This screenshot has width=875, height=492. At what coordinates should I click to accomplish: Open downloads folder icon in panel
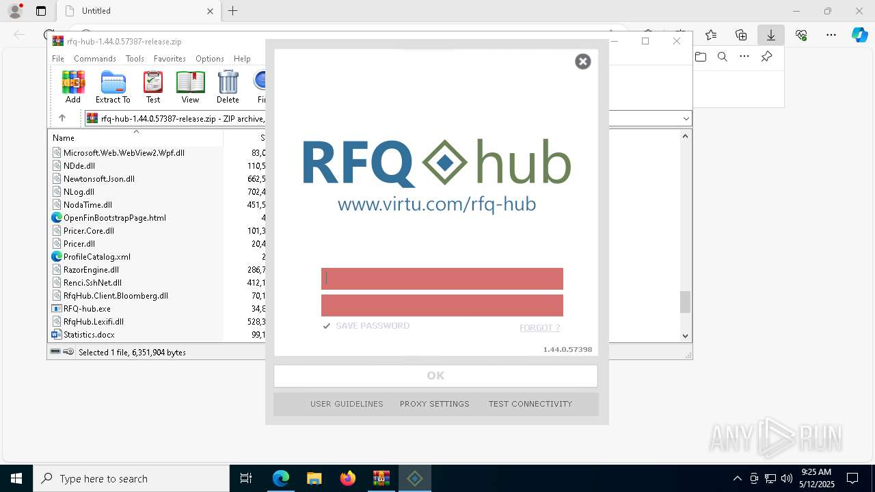701,57
